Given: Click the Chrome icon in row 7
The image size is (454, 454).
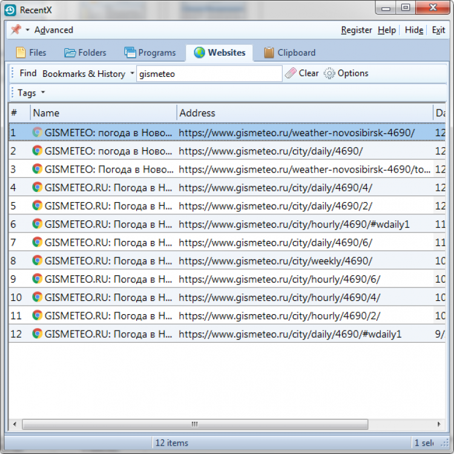Looking at the screenshot, I should 37,242.
